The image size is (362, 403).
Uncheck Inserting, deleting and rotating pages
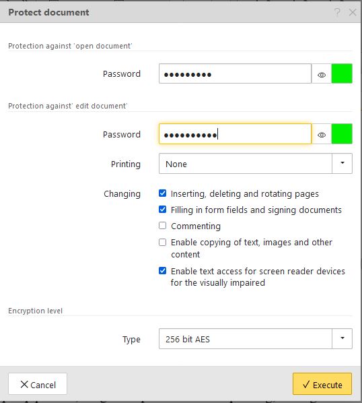point(162,193)
